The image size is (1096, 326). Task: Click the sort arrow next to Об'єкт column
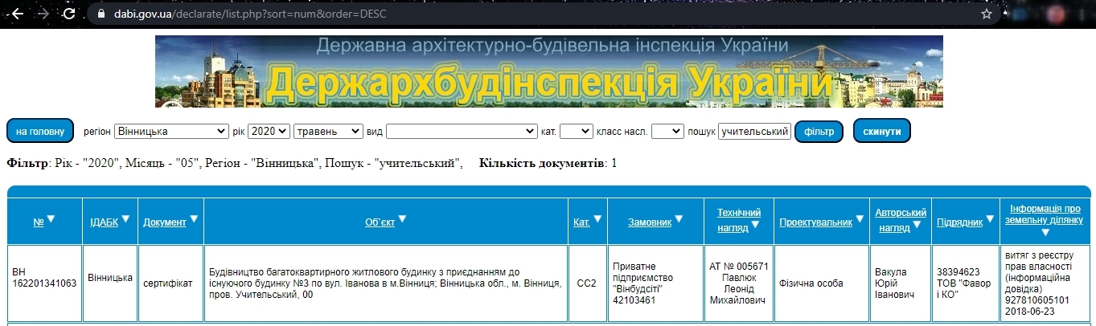pyautogui.click(x=402, y=219)
